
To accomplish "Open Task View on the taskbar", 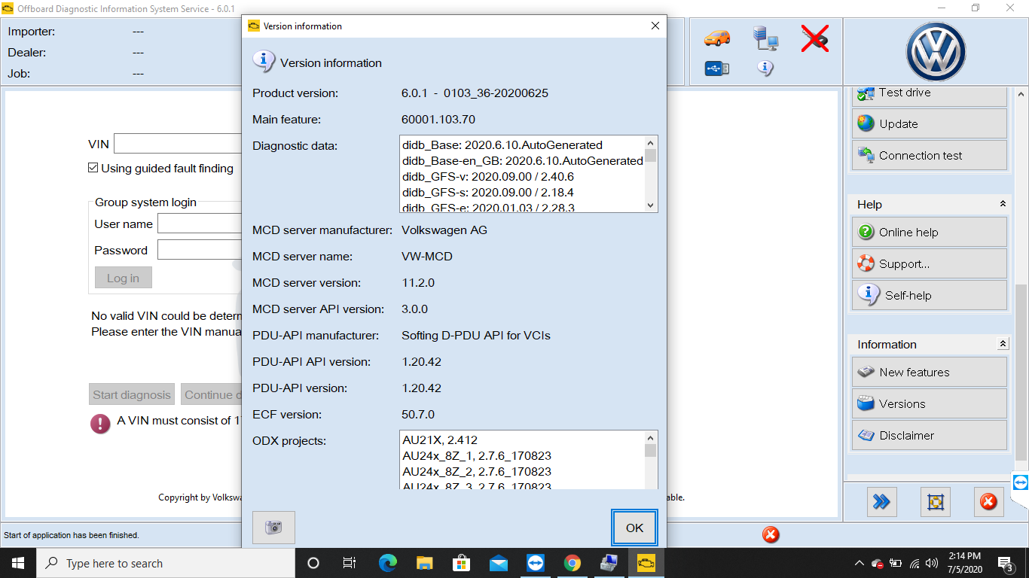I will coord(350,563).
